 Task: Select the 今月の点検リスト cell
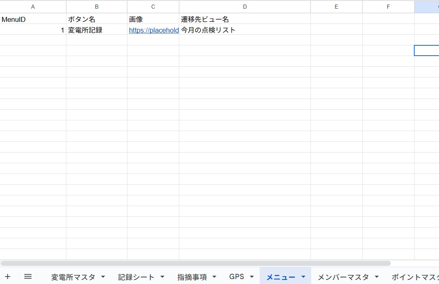[x=245, y=30]
